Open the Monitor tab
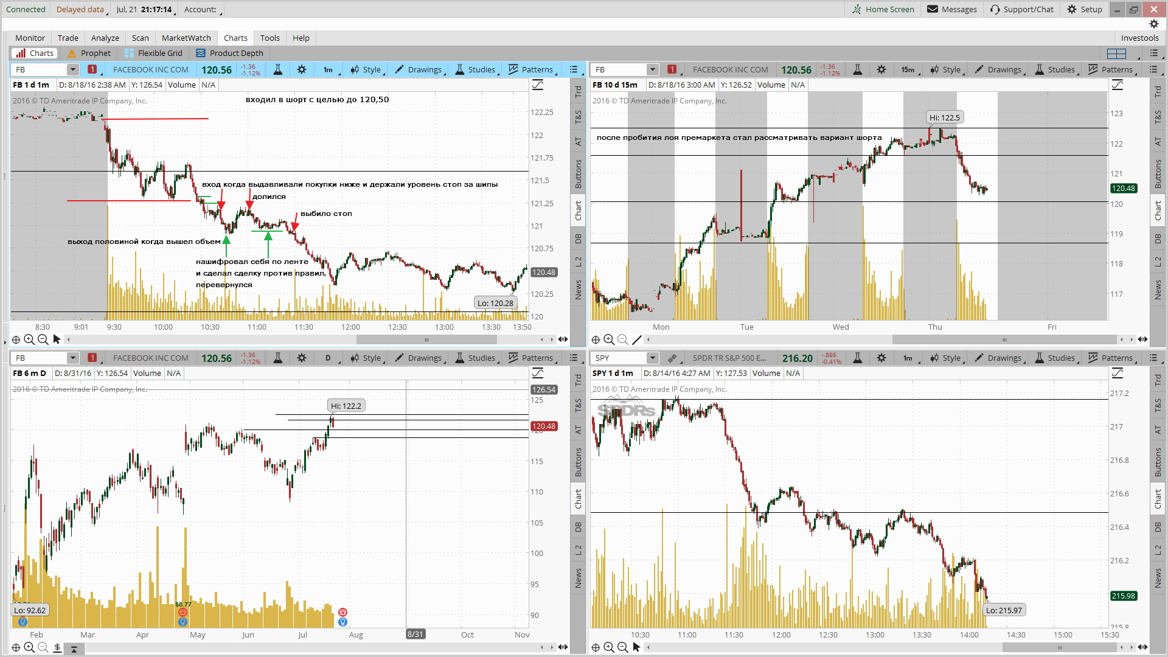 click(30, 38)
